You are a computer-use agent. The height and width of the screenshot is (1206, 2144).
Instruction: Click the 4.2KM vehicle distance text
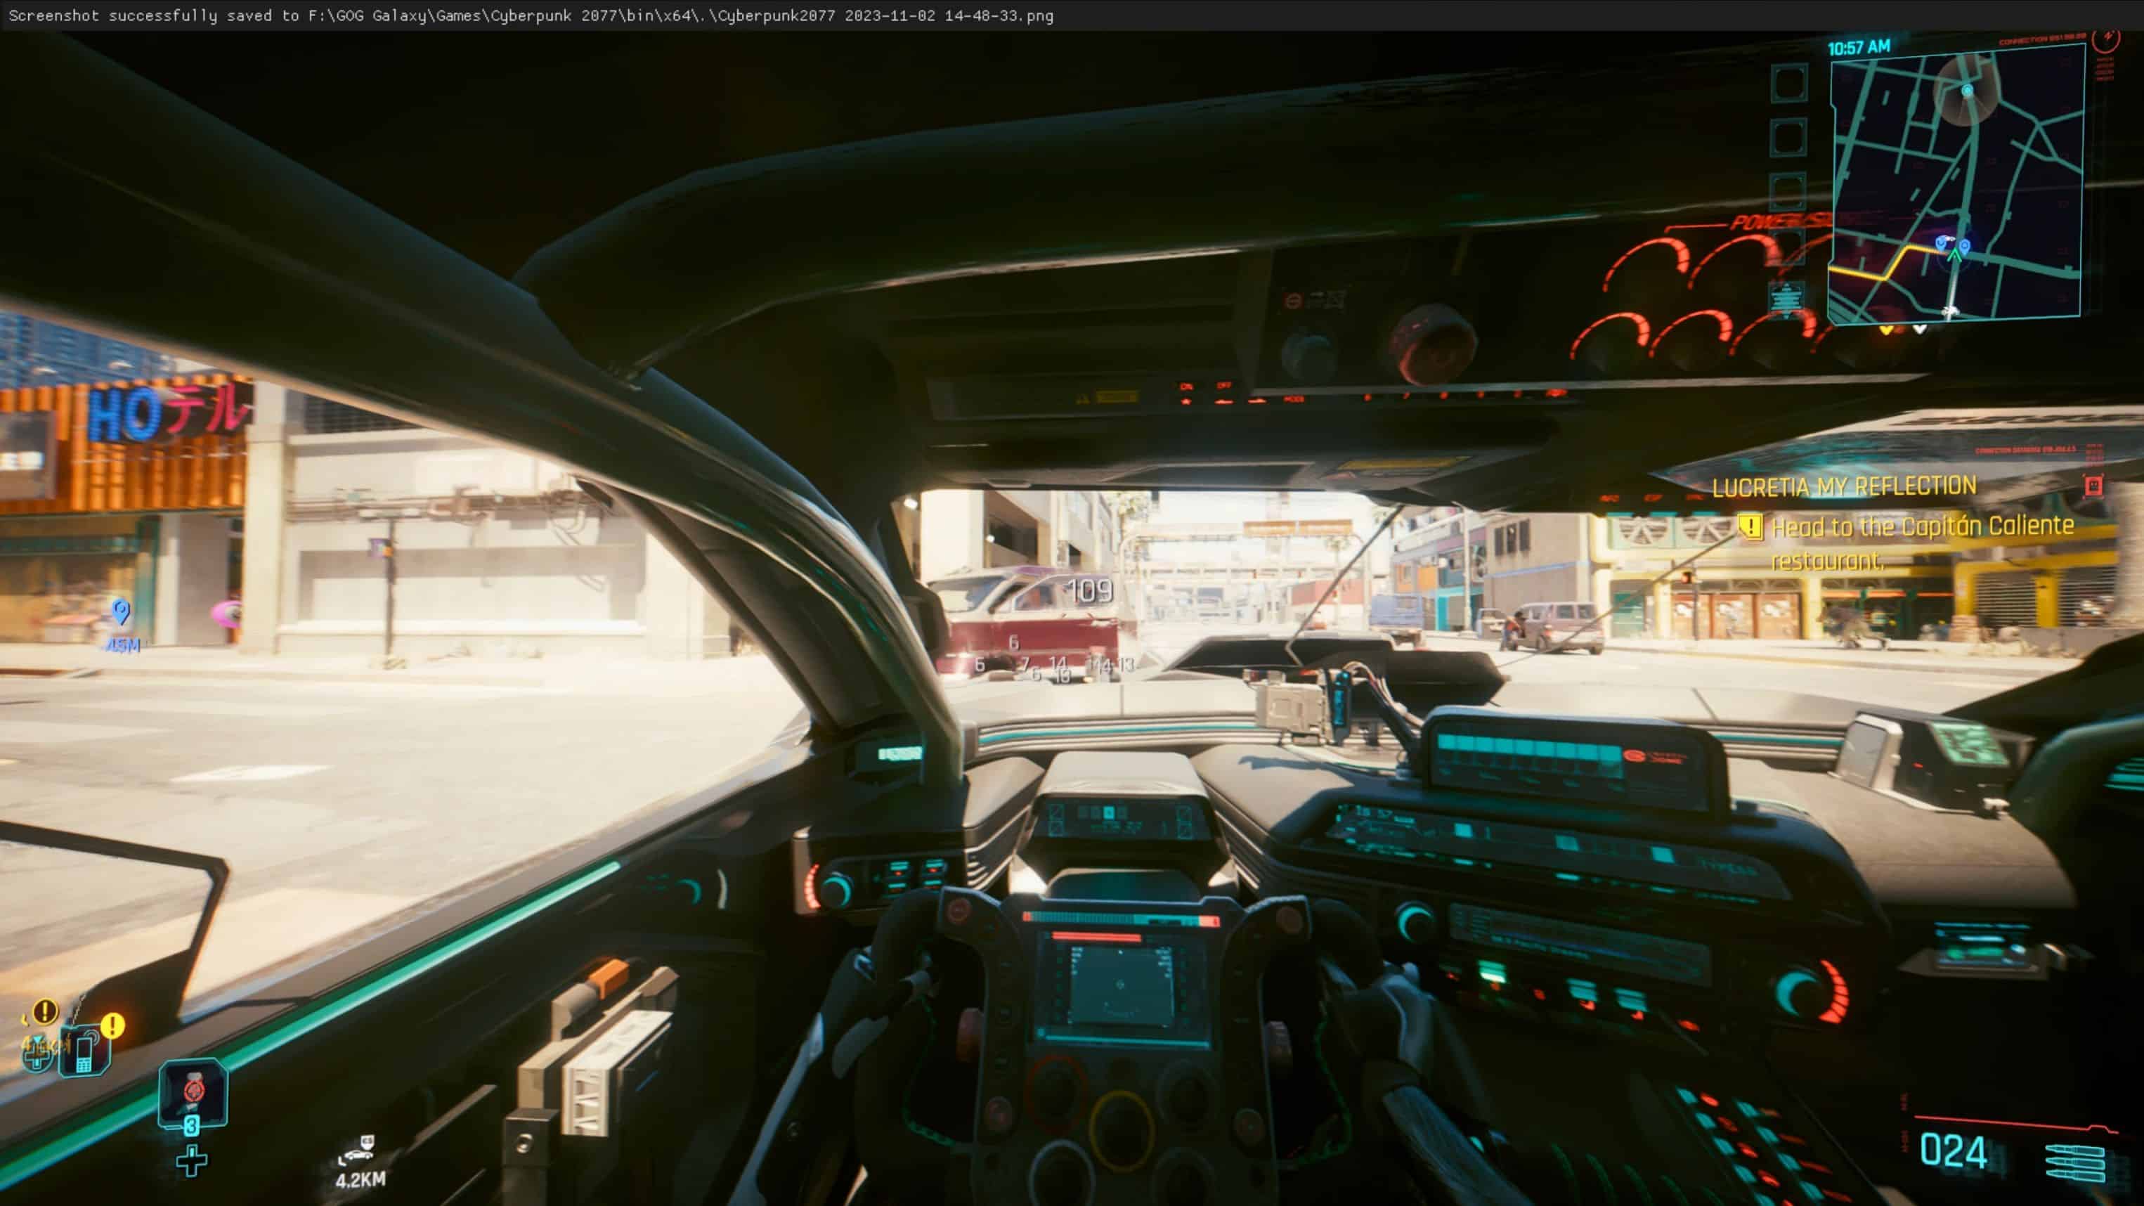point(360,1179)
